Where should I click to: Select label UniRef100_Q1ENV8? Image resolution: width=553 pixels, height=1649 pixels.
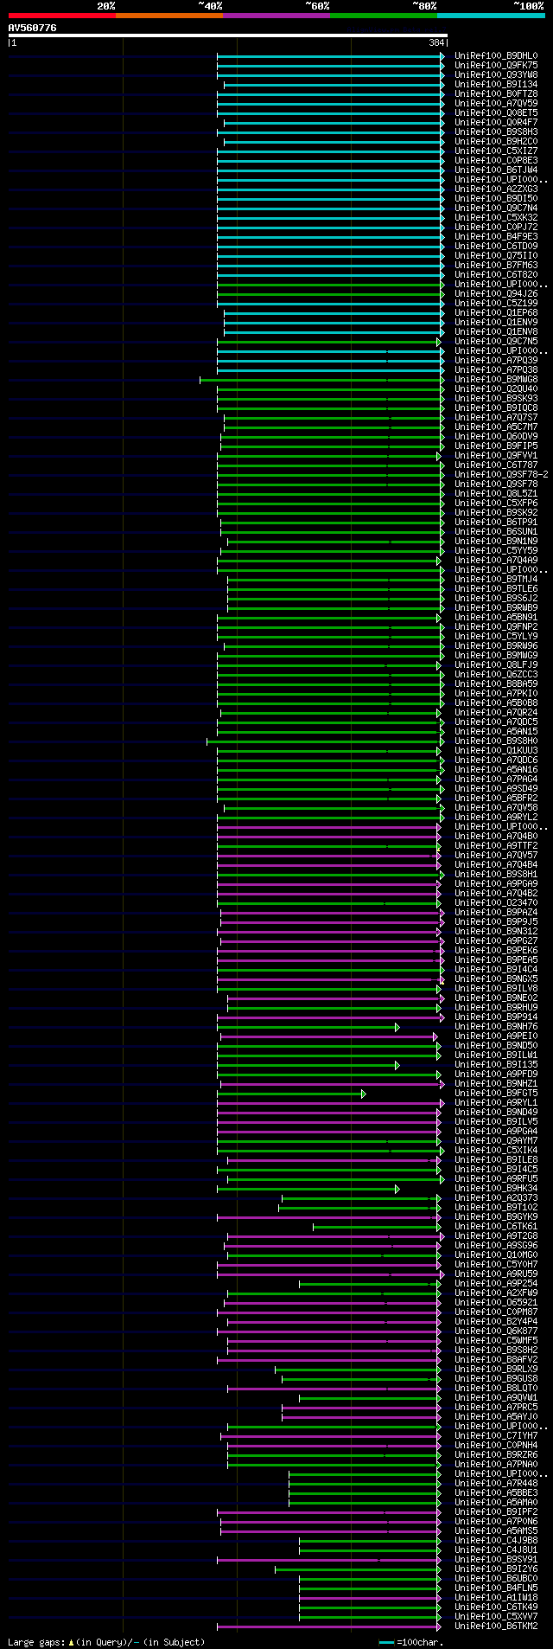pyautogui.click(x=496, y=332)
